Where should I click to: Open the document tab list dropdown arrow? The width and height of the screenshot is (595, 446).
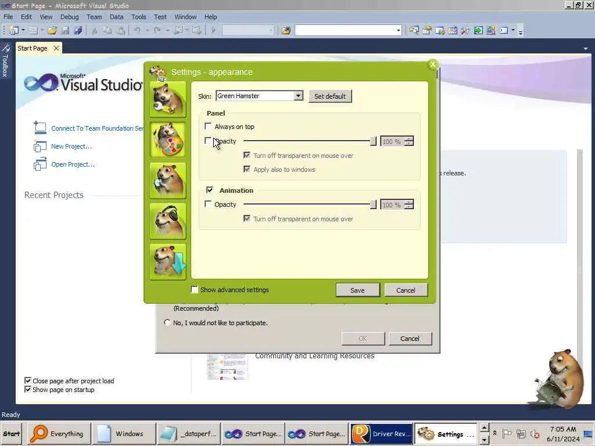pos(586,49)
